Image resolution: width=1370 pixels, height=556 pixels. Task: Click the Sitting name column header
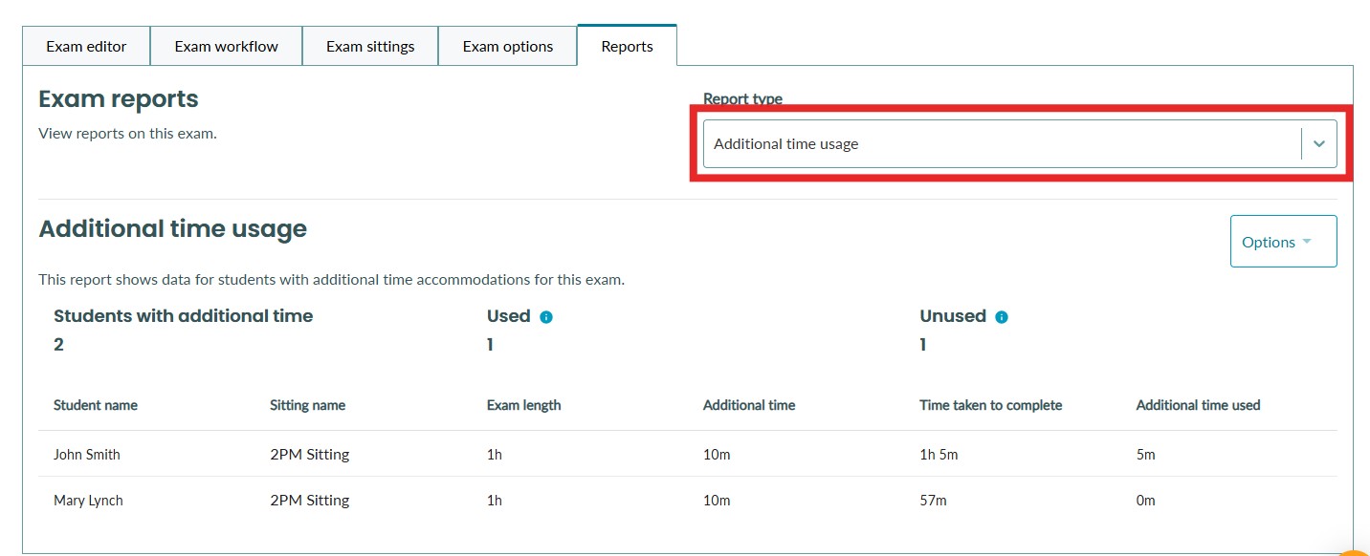coord(308,405)
